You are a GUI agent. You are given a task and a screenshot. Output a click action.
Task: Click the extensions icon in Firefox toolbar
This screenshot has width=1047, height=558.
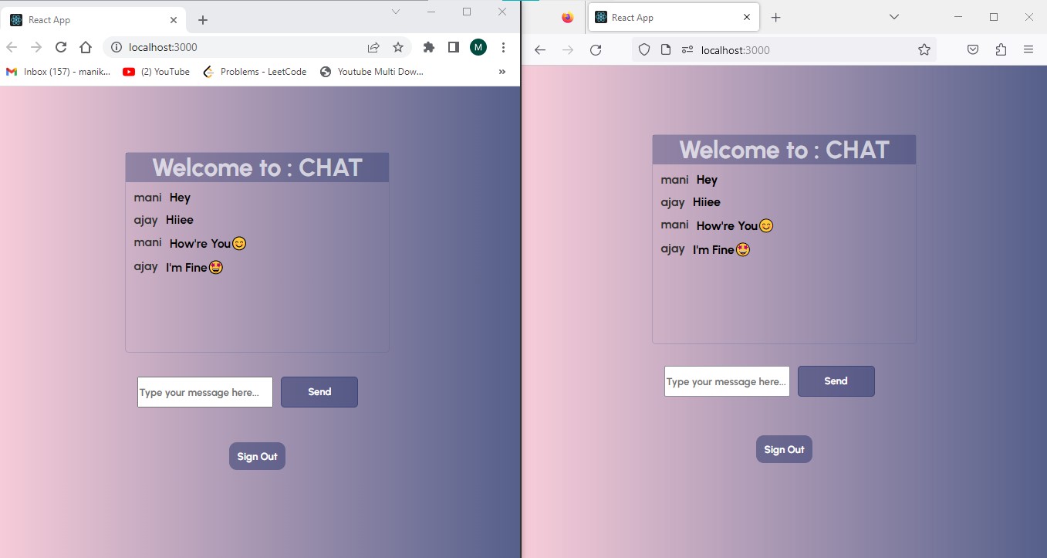point(1001,49)
